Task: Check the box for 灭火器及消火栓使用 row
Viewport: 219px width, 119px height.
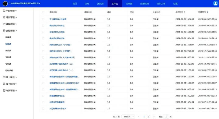Action: click(43, 19)
